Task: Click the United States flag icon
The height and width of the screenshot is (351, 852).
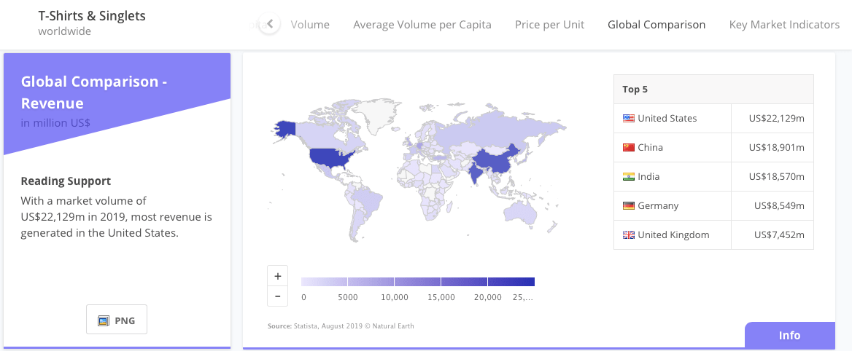Action: click(628, 119)
